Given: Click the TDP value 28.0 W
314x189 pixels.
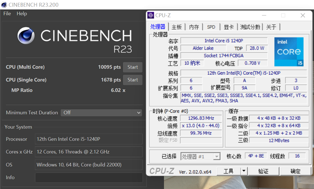Looking at the screenshot, I should click(257, 48).
